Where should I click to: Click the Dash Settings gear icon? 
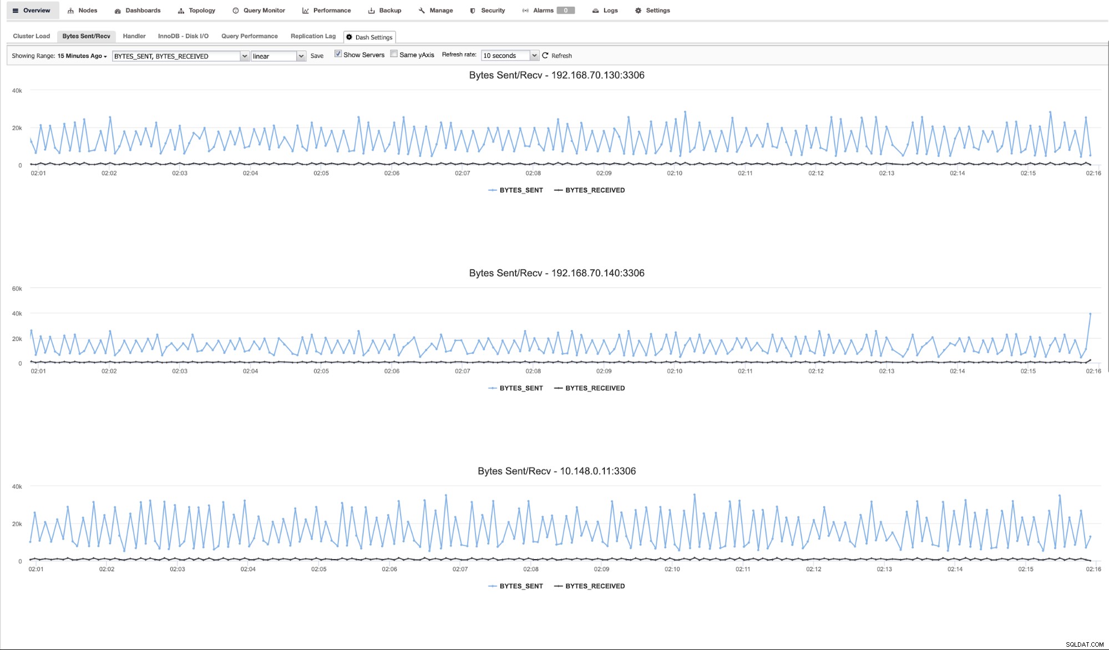pos(349,37)
